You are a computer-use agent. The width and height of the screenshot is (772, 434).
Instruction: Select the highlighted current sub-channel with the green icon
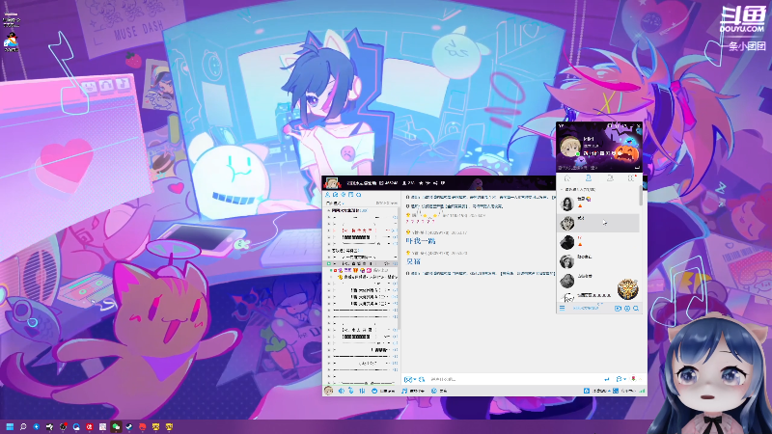(x=362, y=263)
